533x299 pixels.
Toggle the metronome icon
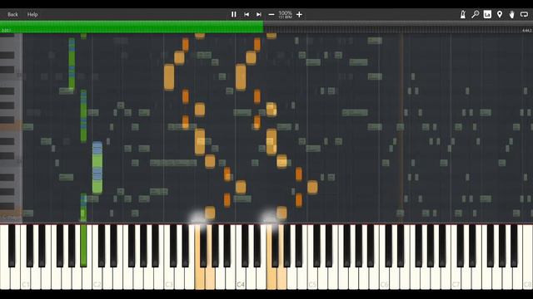pos(463,14)
